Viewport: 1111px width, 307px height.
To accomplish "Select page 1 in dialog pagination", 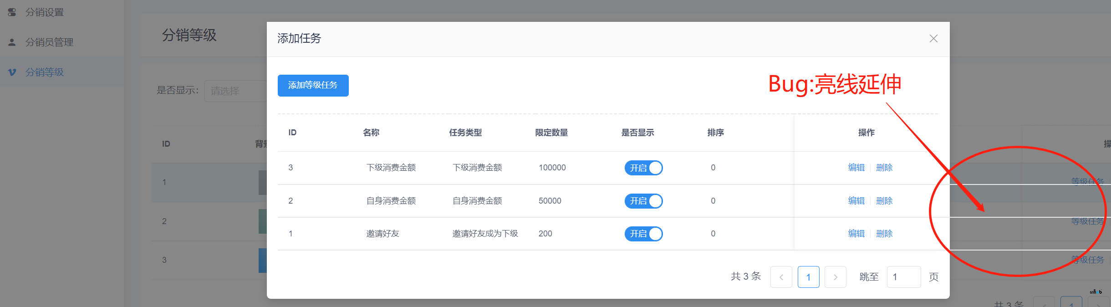I will point(809,277).
